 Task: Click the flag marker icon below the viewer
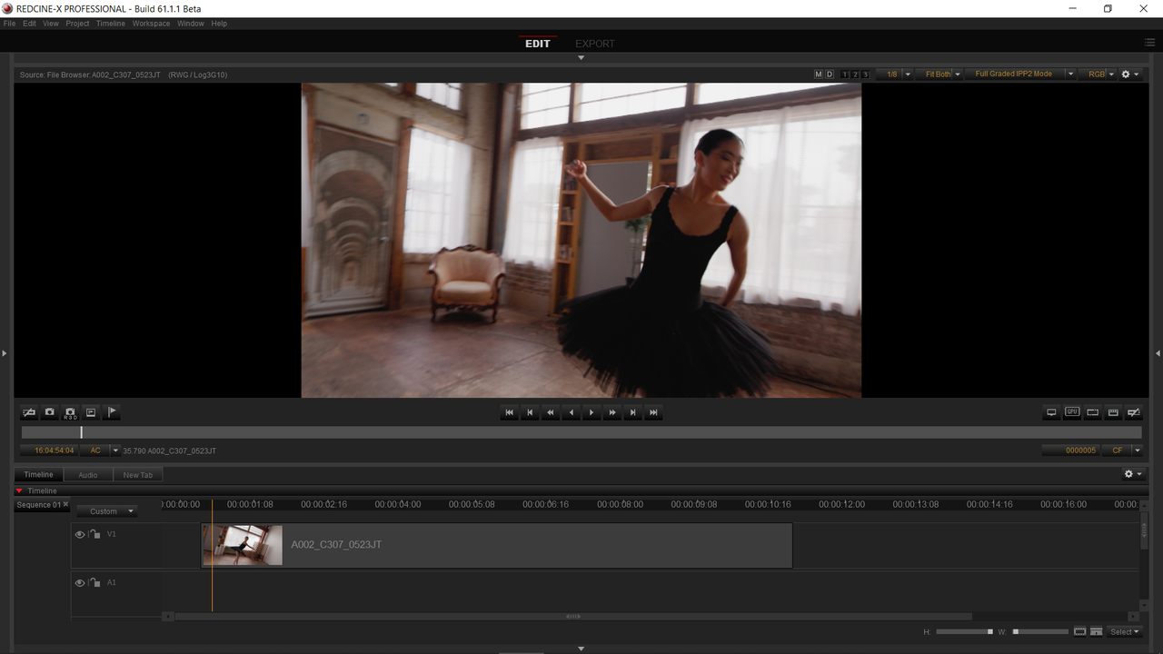[x=112, y=412]
